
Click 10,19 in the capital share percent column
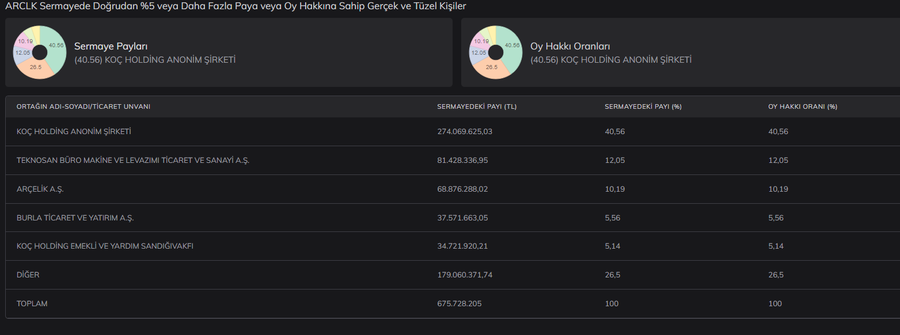(614, 189)
